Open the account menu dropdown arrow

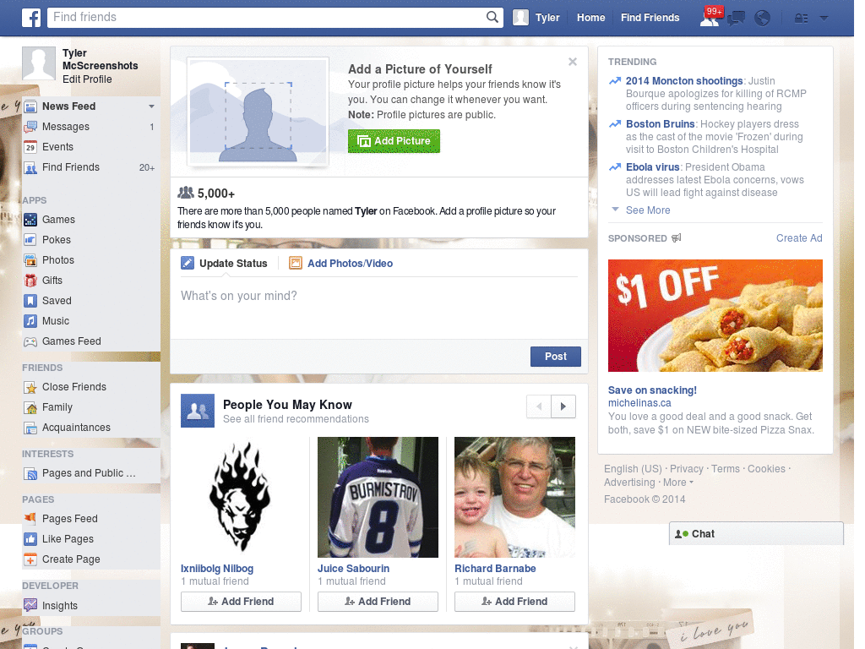824,19
